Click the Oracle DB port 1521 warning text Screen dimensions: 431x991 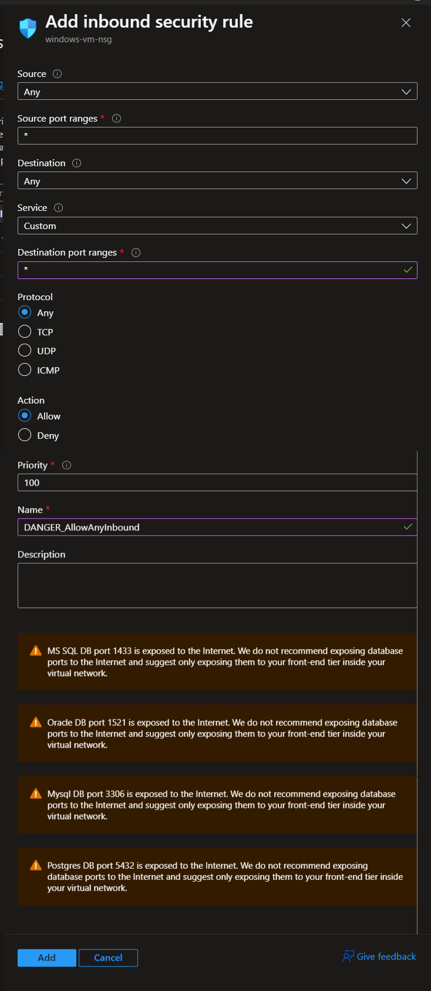point(223,734)
